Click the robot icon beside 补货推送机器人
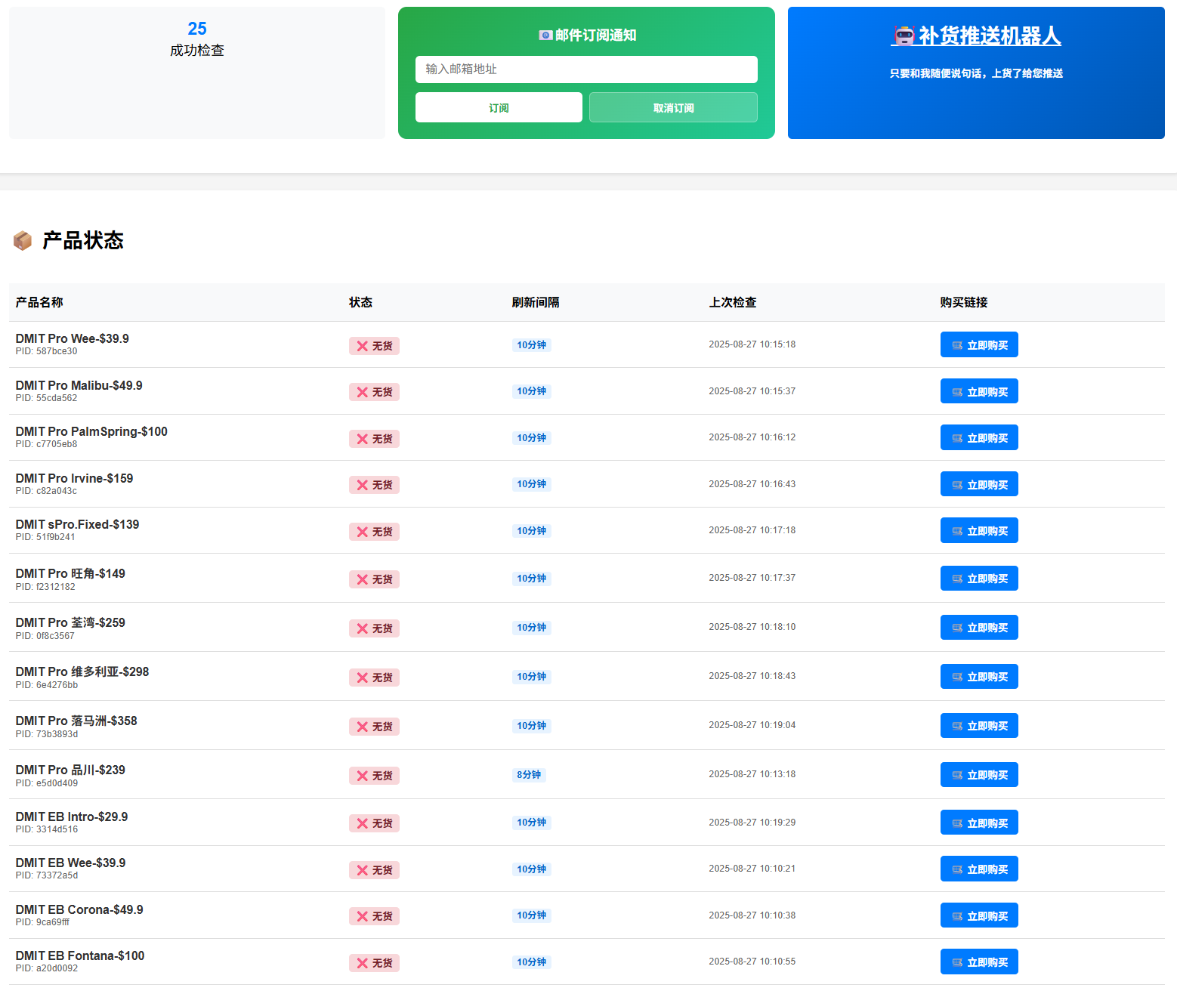The image size is (1177, 994). coord(904,35)
